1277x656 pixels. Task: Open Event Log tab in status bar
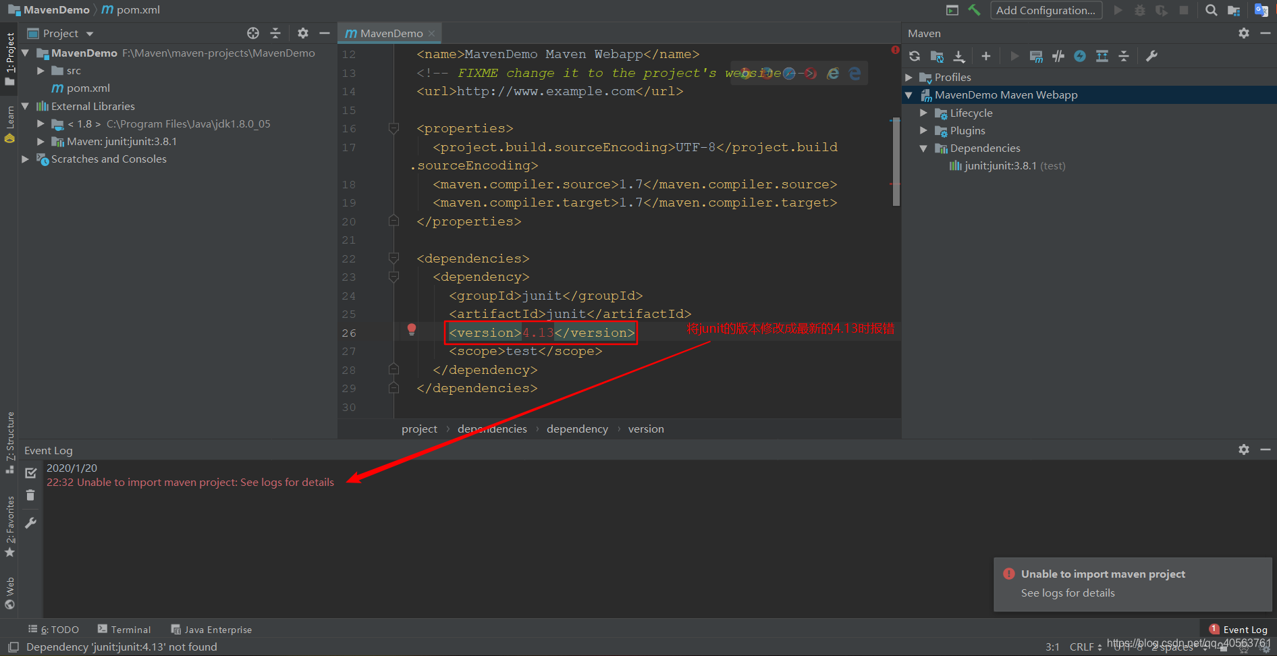[x=1239, y=629]
